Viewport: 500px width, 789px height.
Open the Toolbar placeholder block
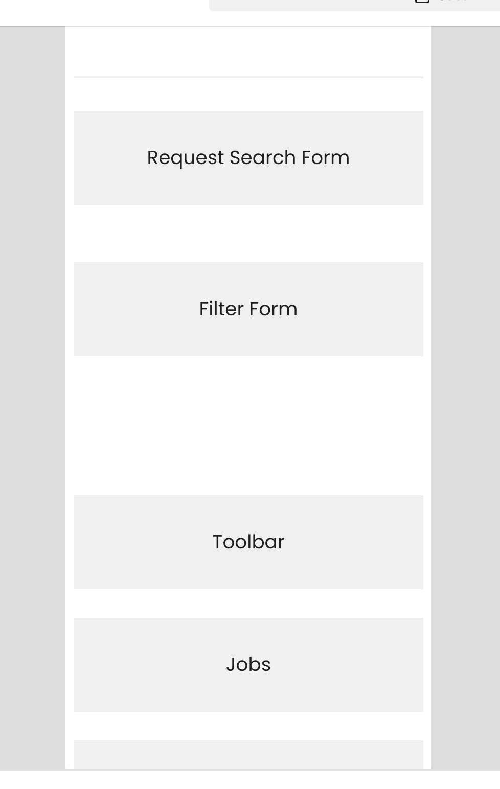248,542
